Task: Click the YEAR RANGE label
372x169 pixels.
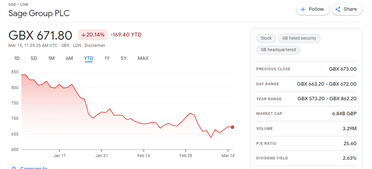Action: pyautogui.click(x=269, y=99)
